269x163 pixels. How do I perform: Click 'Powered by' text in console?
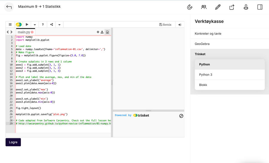[x=123, y=115]
